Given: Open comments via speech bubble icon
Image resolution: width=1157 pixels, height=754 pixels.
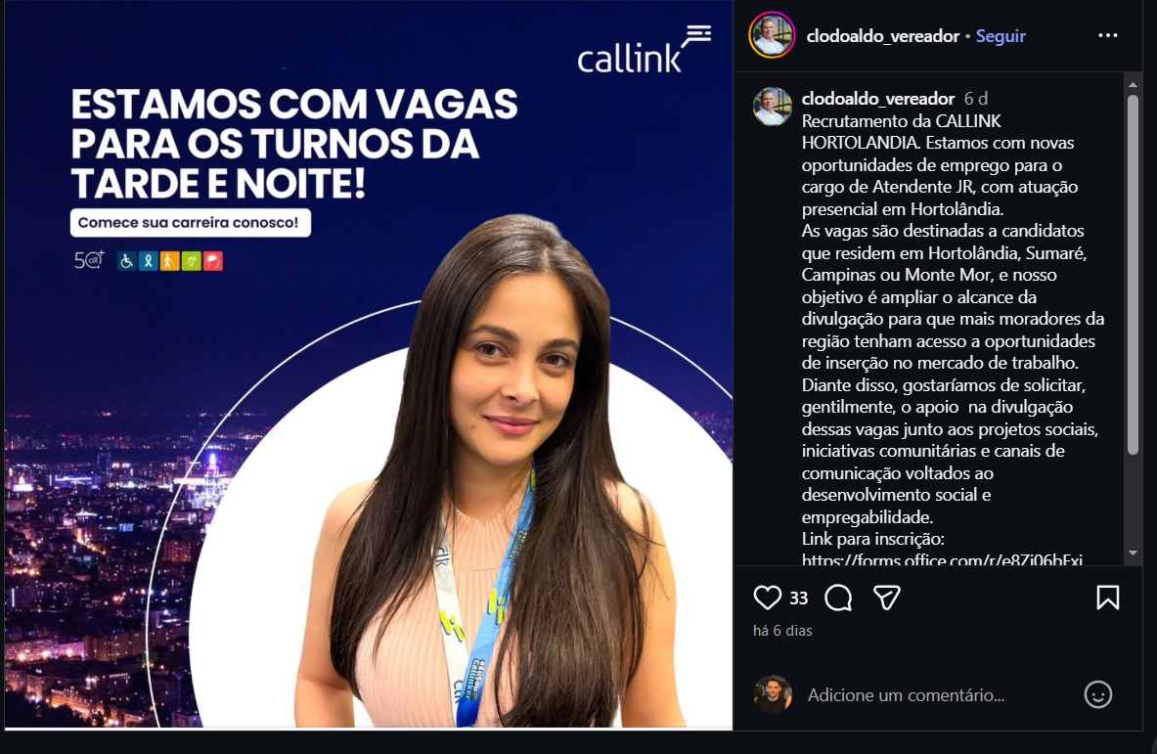Looking at the screenshot, I should [x=838, y=598].
